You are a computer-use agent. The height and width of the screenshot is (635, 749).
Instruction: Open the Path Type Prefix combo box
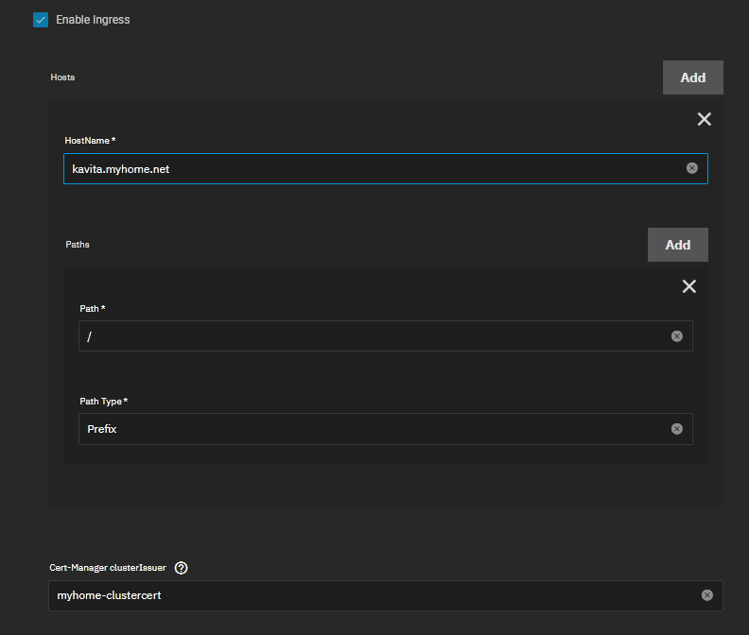[386, 429]
